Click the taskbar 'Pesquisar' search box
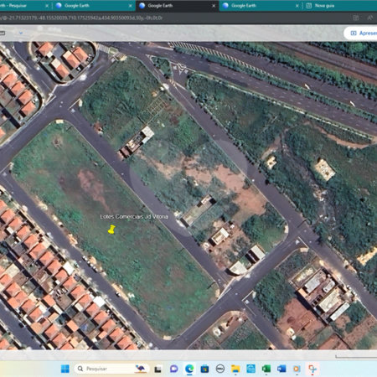377x377 pixels. tap(111, 369)
